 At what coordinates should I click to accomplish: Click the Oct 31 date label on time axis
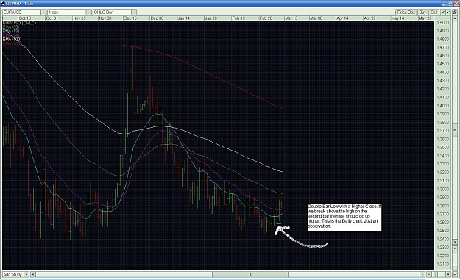tap(52, 18)
